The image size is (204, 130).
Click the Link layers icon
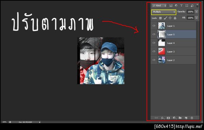[x=156, y=118]
